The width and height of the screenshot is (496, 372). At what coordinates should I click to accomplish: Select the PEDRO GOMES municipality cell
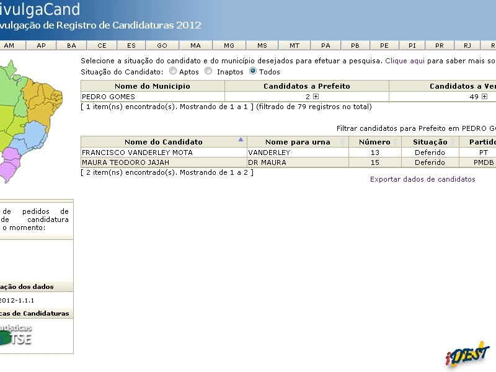pos(153,97)
